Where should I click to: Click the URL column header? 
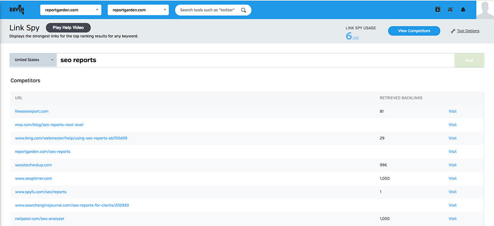click(x=19, y=98)
